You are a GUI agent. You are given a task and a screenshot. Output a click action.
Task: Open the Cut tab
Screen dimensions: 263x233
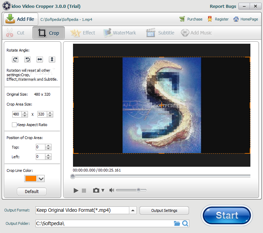pos(16,33)
